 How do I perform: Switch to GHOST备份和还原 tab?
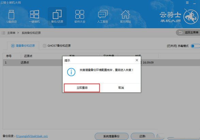(x=57, y=46)
